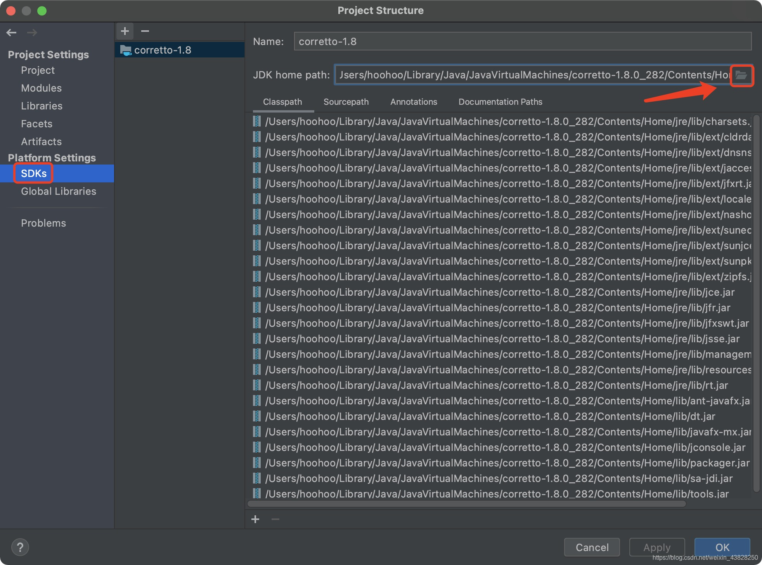Click the archive icon beside jfxswt.jar
Screen dimensions: 762x565
(x=257, y=323)
